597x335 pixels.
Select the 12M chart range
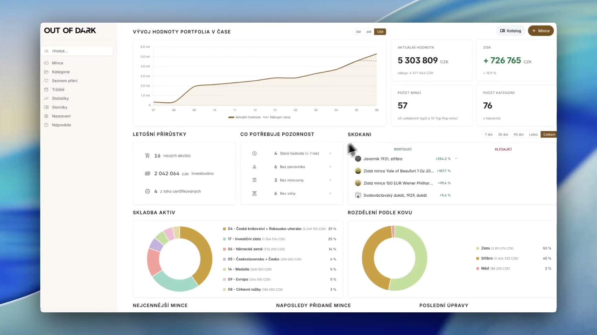(x=380, y=32)
